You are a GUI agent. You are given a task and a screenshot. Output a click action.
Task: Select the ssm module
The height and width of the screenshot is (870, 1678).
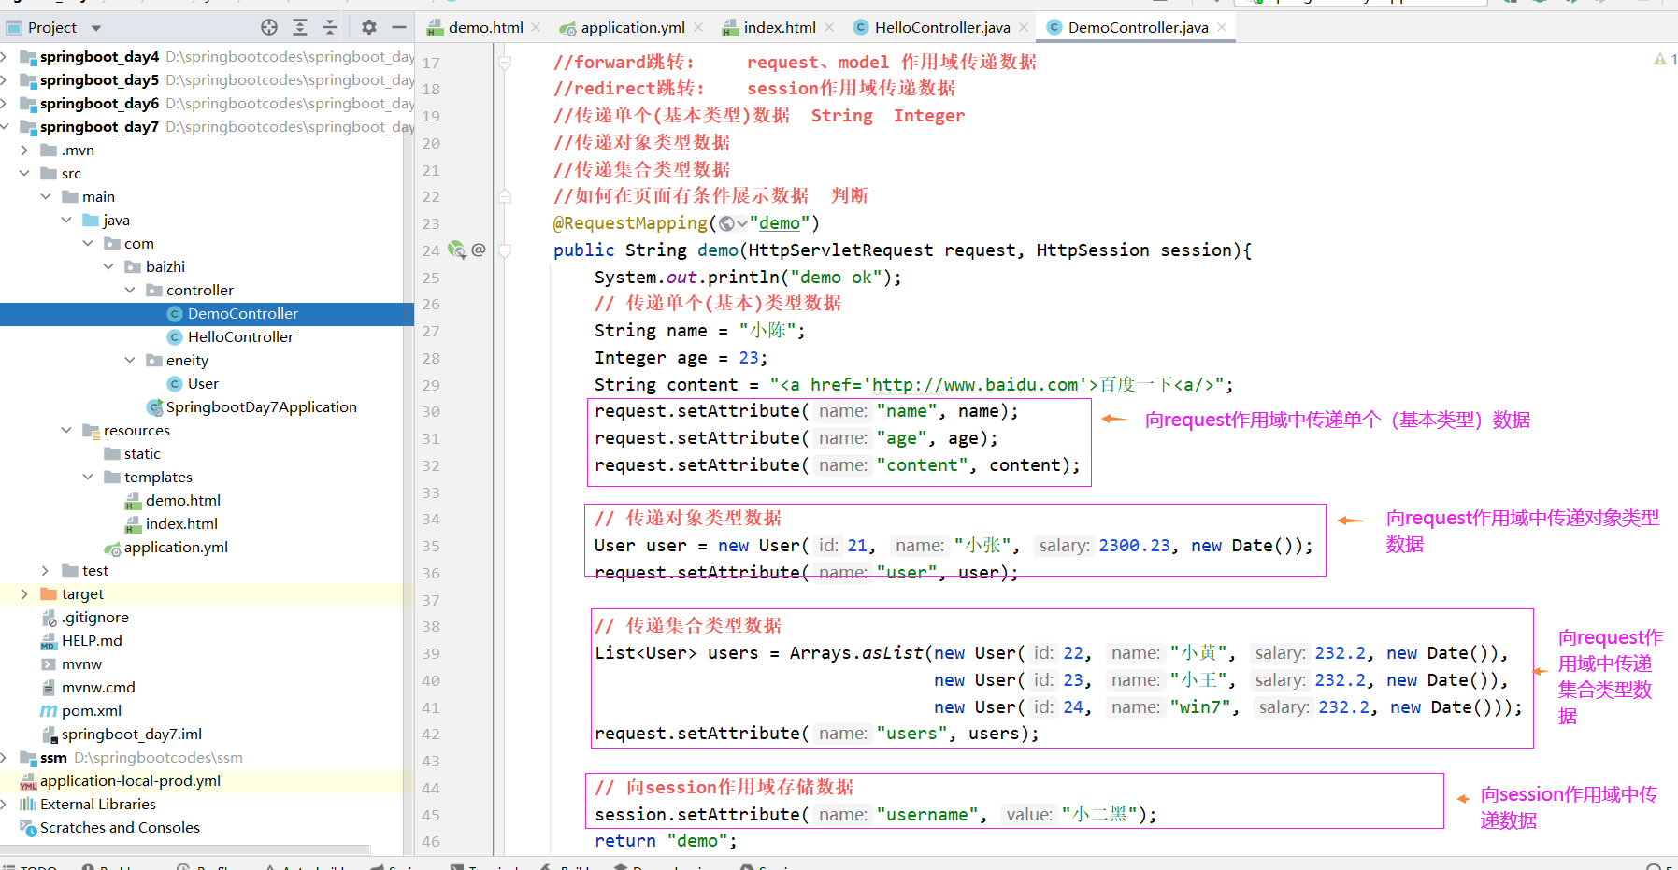click(x=53, y=758)
